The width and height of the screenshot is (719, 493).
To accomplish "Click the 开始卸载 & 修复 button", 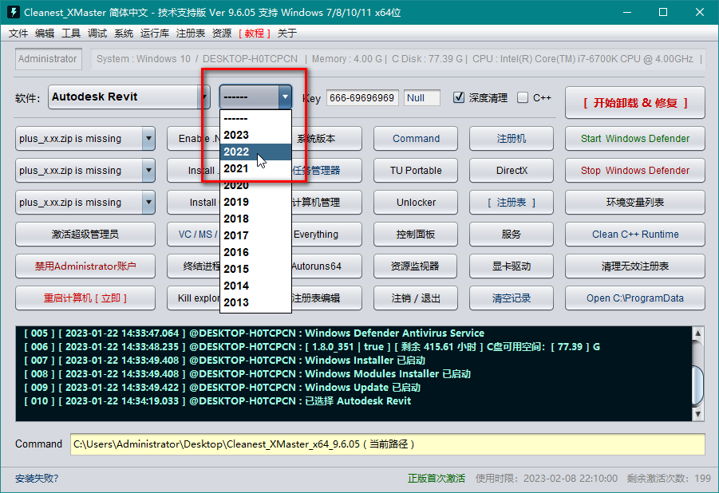I will click(635, 103).
